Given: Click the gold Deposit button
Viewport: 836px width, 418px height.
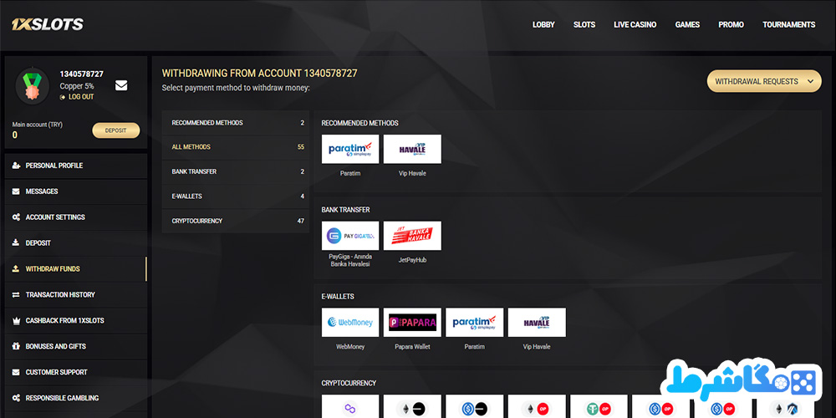Looking at the screenshot, I should 115,130.
